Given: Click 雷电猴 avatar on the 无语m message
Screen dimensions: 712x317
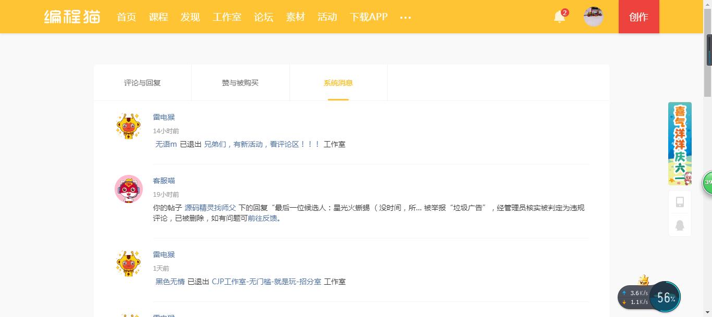Looking at the screenshot, I should tap(128, 125).
